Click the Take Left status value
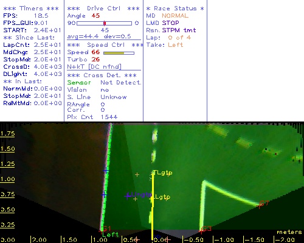Image resolution: width=304 pixels, height=243 pixels. click(176, 45)
